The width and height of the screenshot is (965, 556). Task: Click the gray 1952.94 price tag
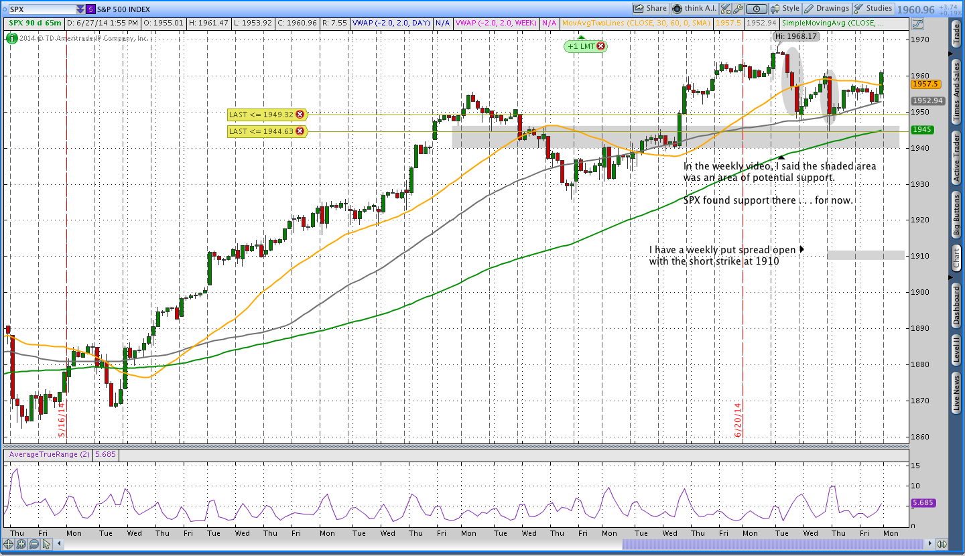pos(927,101)
